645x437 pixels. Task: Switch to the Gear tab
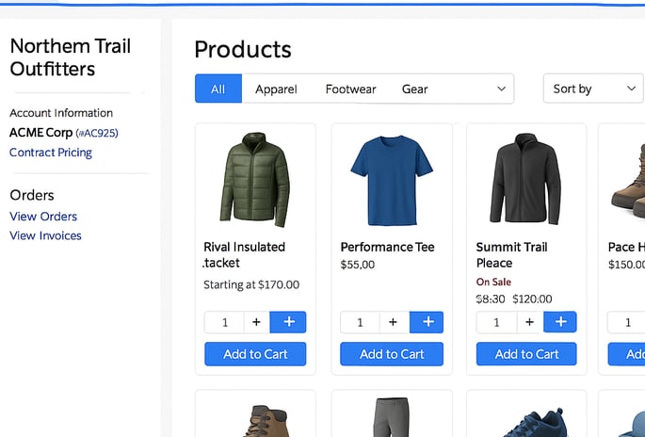pyautogui.click(x=414, y=89)
